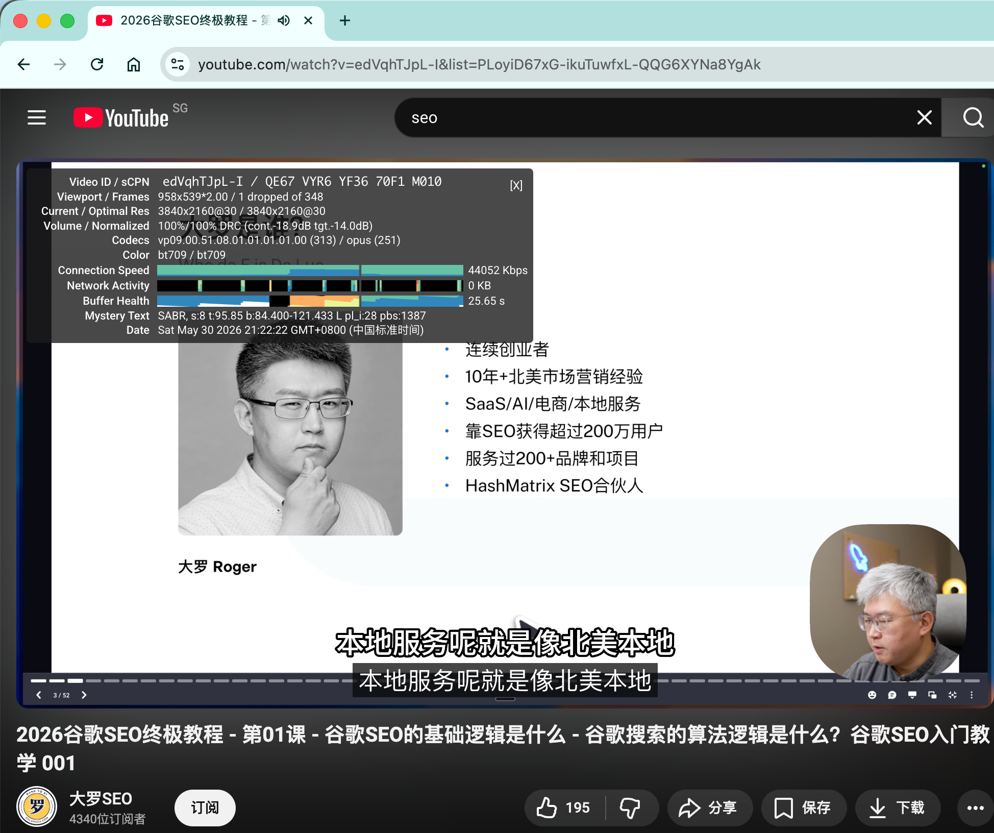Advance to the next presentation slide

click(84, 695)
